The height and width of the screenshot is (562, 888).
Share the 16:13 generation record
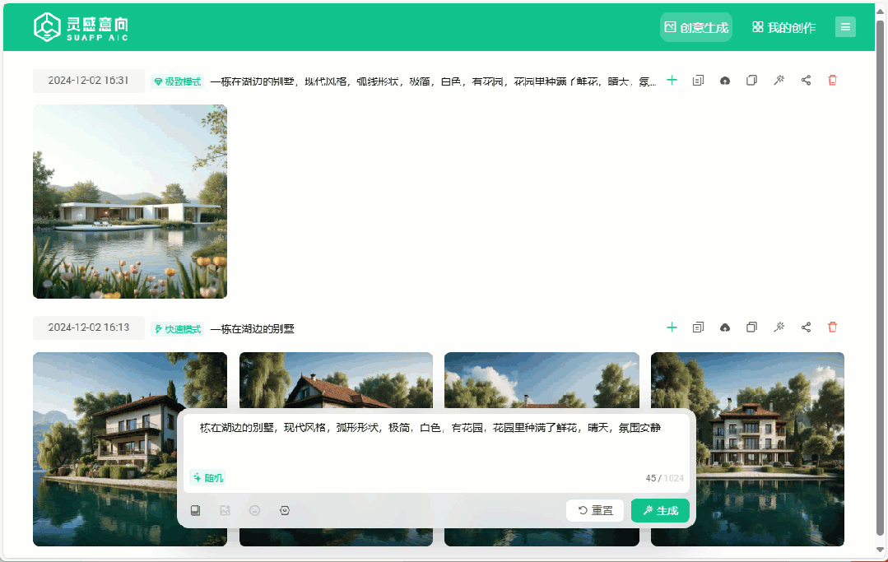[x=806, y=327]
